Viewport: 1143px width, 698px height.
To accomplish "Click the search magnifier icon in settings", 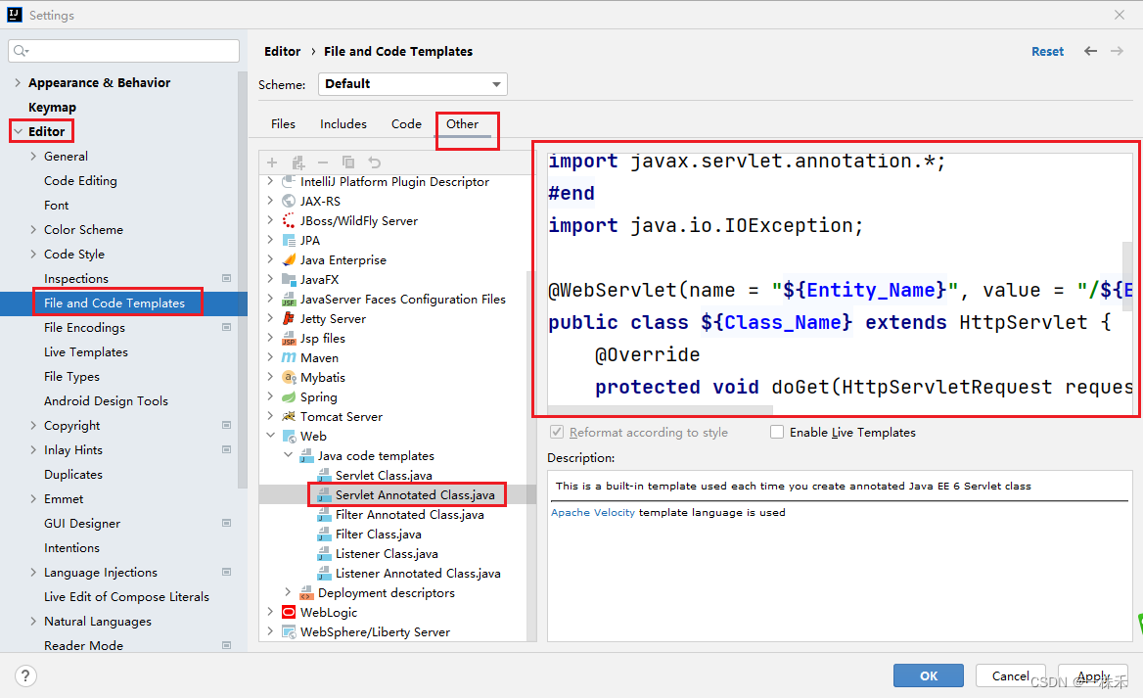I will coord(21,50).
